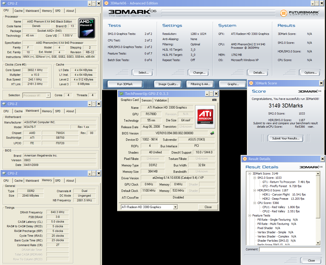
Task: Click the 3DMark Score window title icon
Action: (x=251, y=83)
